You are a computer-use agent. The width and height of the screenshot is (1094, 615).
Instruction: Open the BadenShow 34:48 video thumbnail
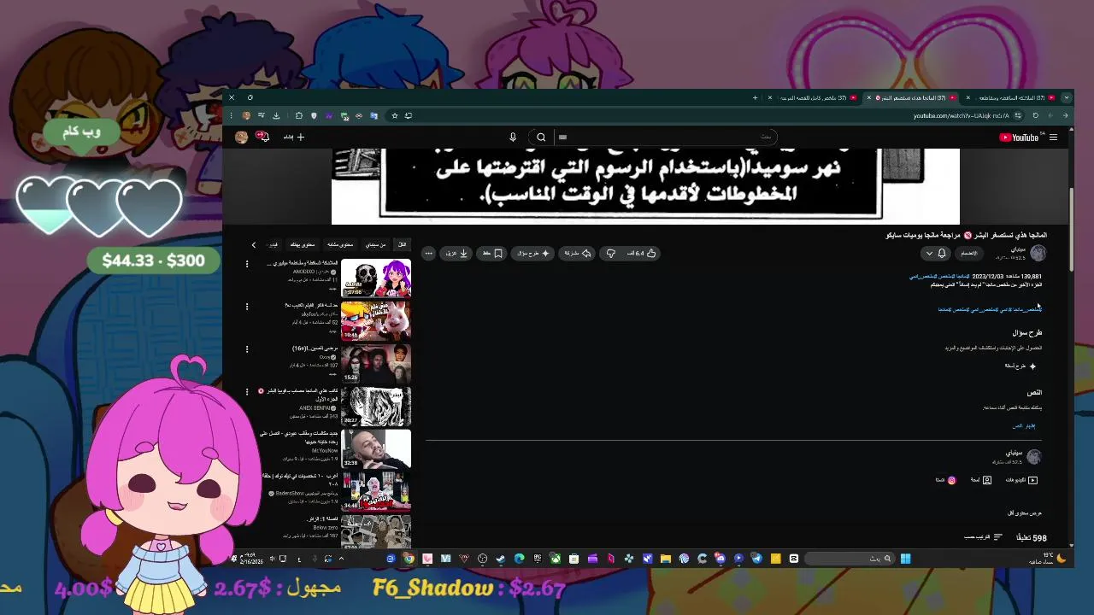click(376, 491)
